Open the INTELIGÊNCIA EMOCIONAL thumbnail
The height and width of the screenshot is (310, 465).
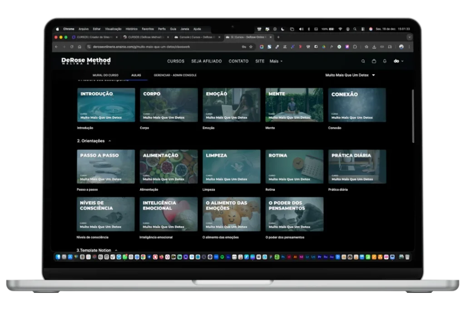click(168, 214)
